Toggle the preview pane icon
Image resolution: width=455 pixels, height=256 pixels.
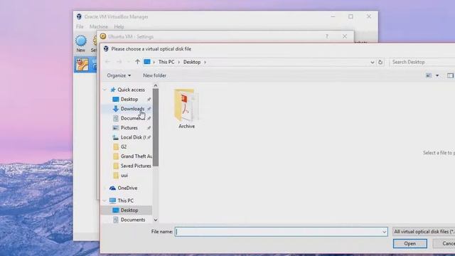(x=450, y=75)
